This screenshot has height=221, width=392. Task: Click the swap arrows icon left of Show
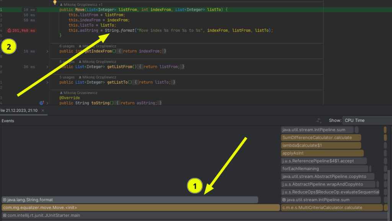318,121
